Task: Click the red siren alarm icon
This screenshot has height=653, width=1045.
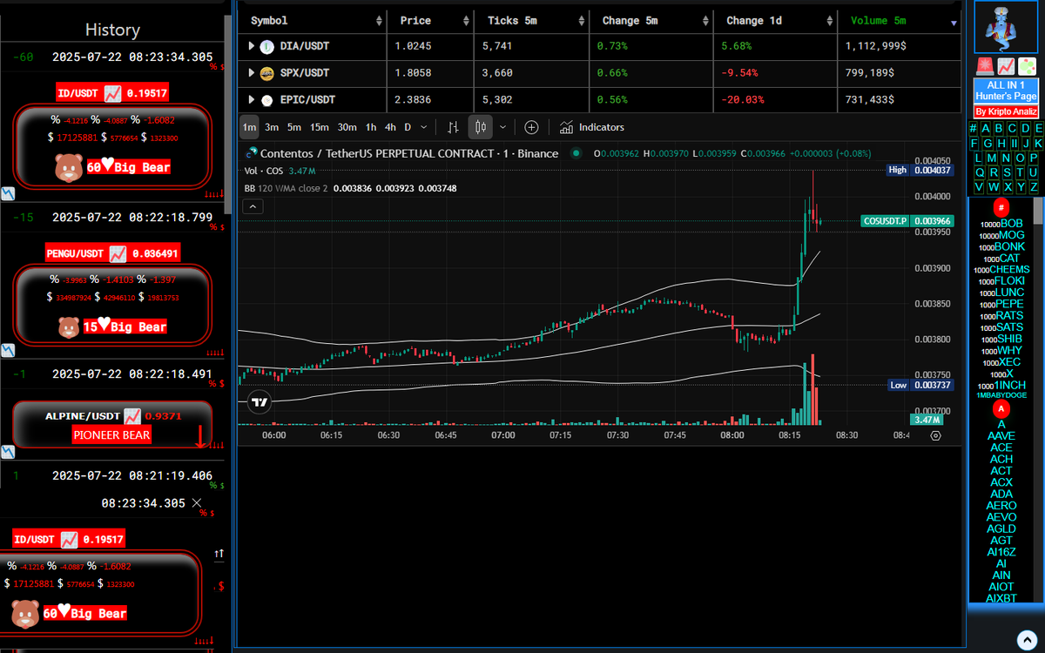Action: 984,66
